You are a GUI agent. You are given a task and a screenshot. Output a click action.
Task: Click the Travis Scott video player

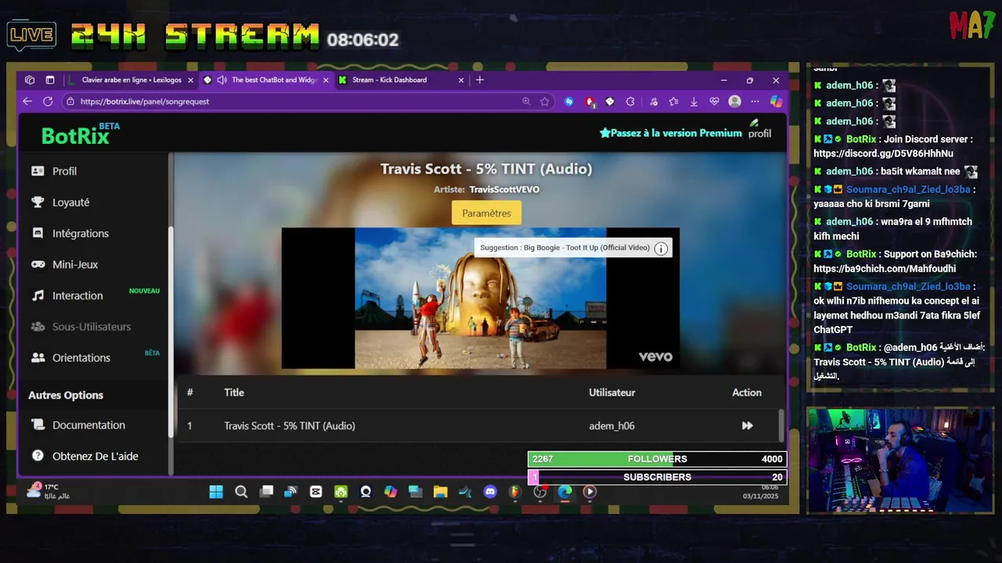click(481, 298)
